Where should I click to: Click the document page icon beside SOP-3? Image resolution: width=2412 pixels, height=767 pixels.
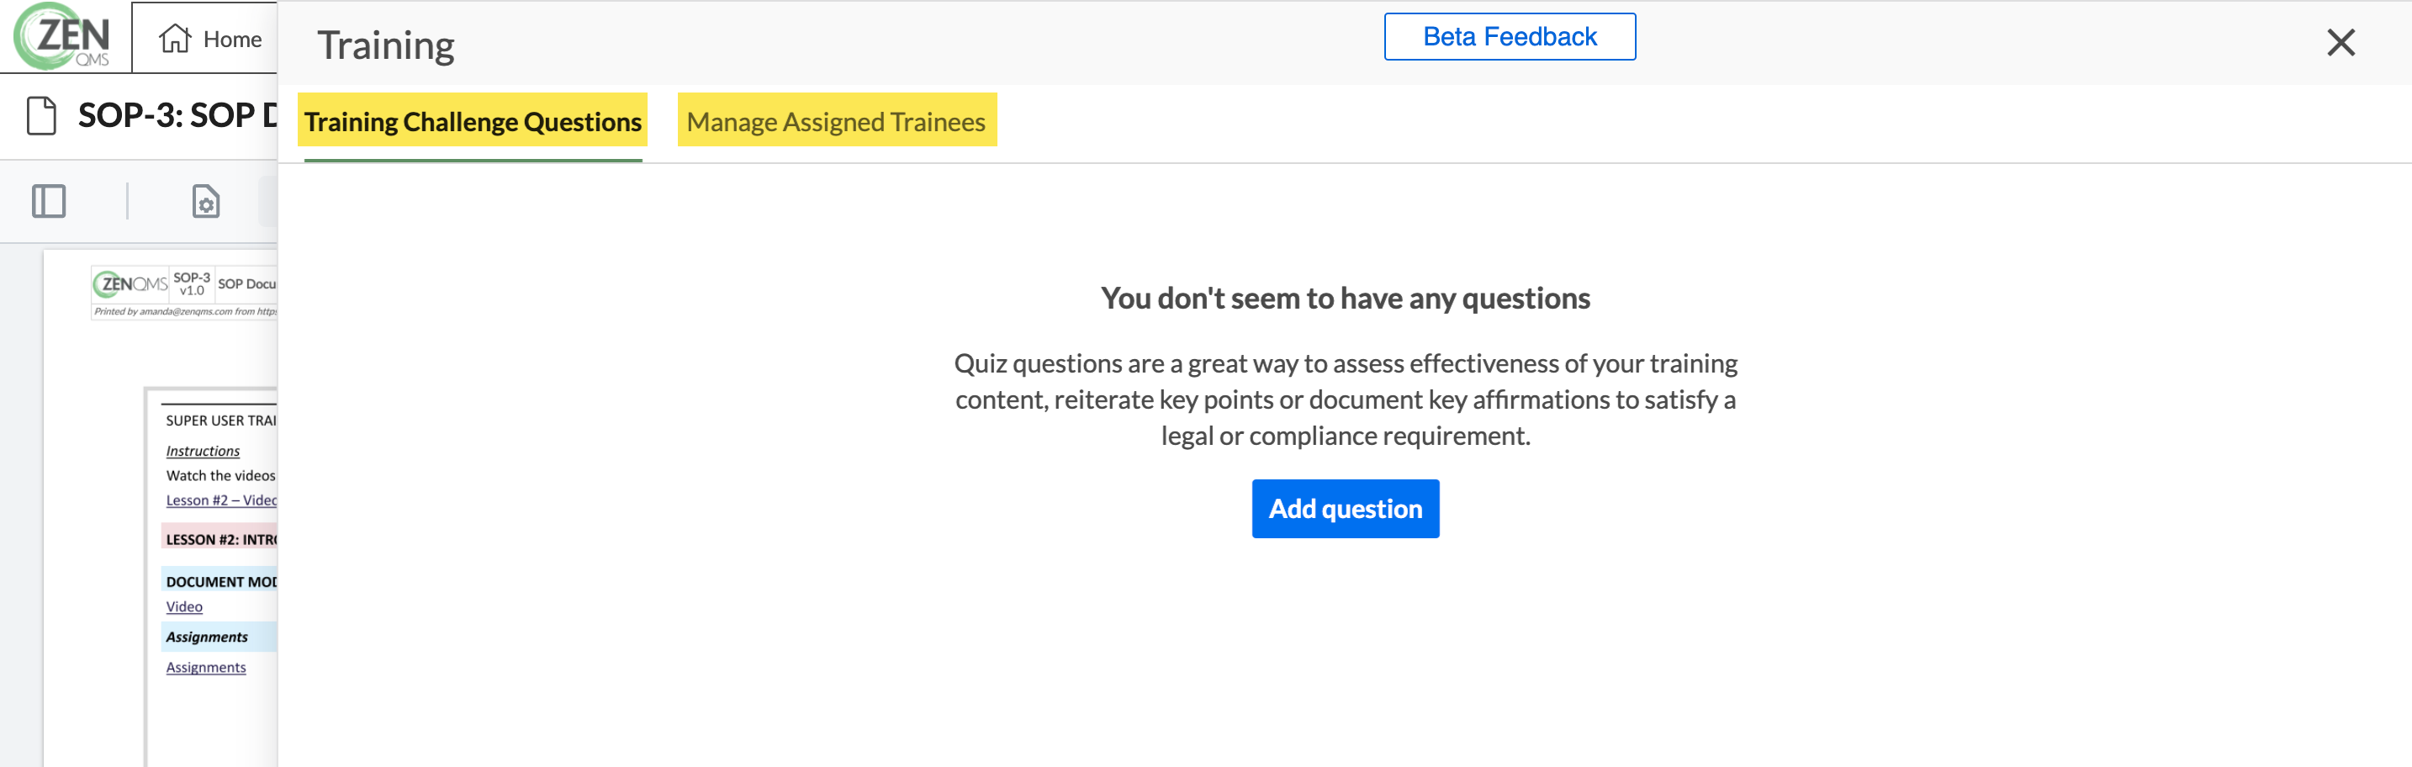click(41, 116)
